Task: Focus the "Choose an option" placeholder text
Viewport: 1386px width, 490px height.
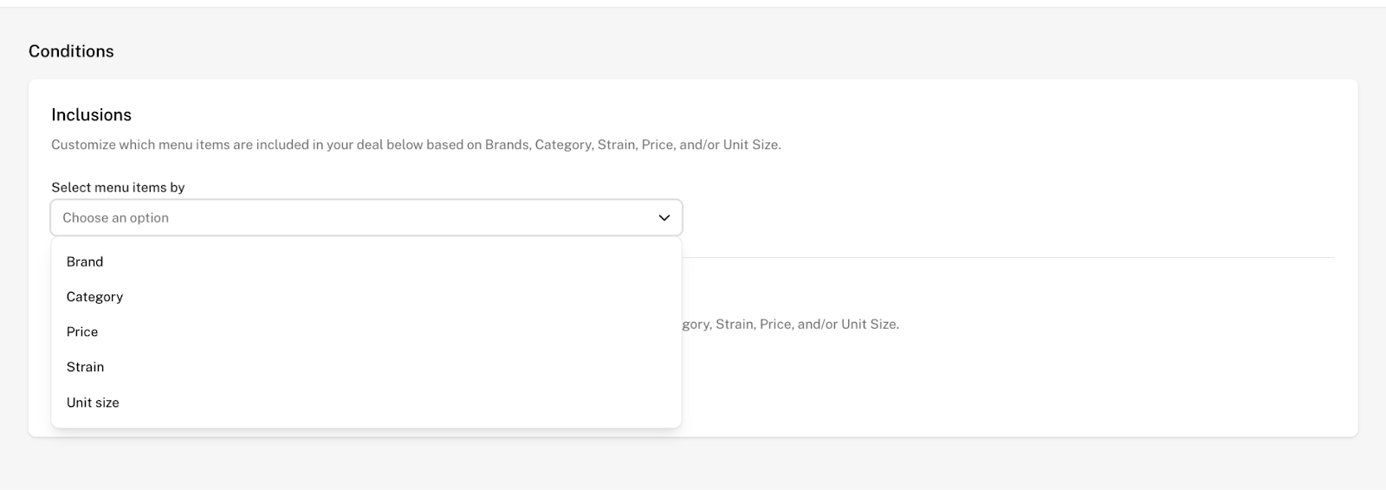Action: (115, 218)
